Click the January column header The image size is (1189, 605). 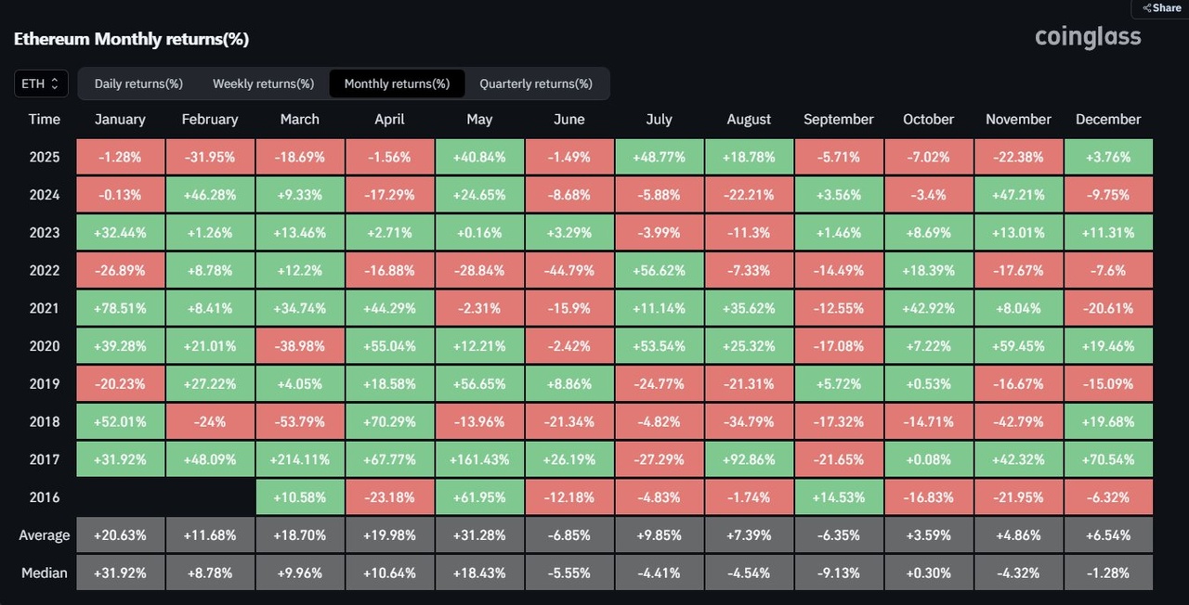[x=120, y=120]
